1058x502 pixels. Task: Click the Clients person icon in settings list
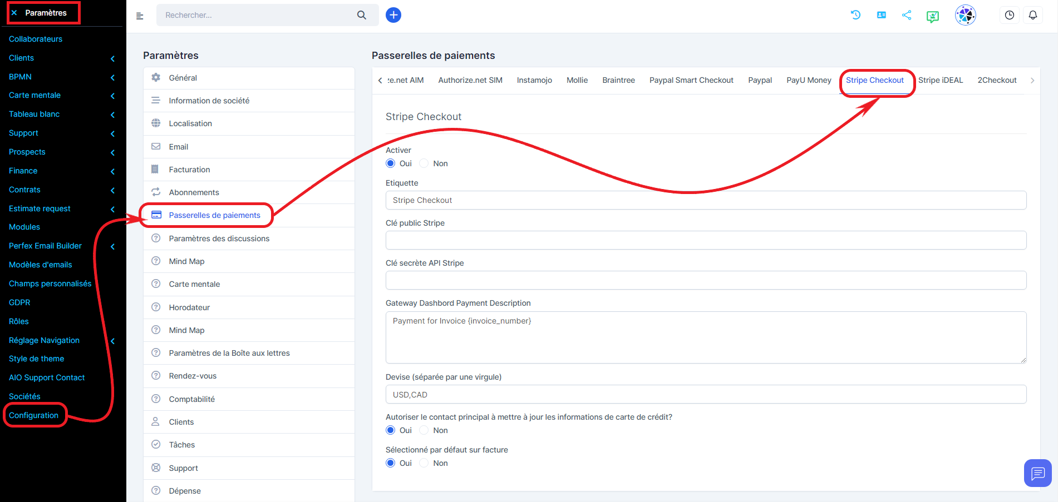point(156,422)
